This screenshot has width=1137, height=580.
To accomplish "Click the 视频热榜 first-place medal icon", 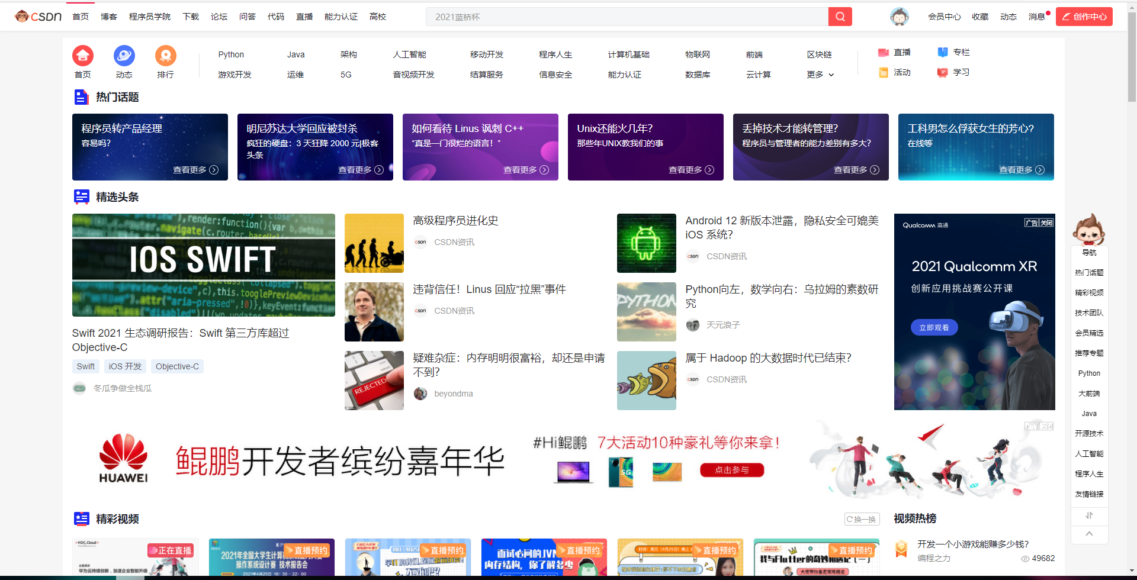I will (901, 549).
